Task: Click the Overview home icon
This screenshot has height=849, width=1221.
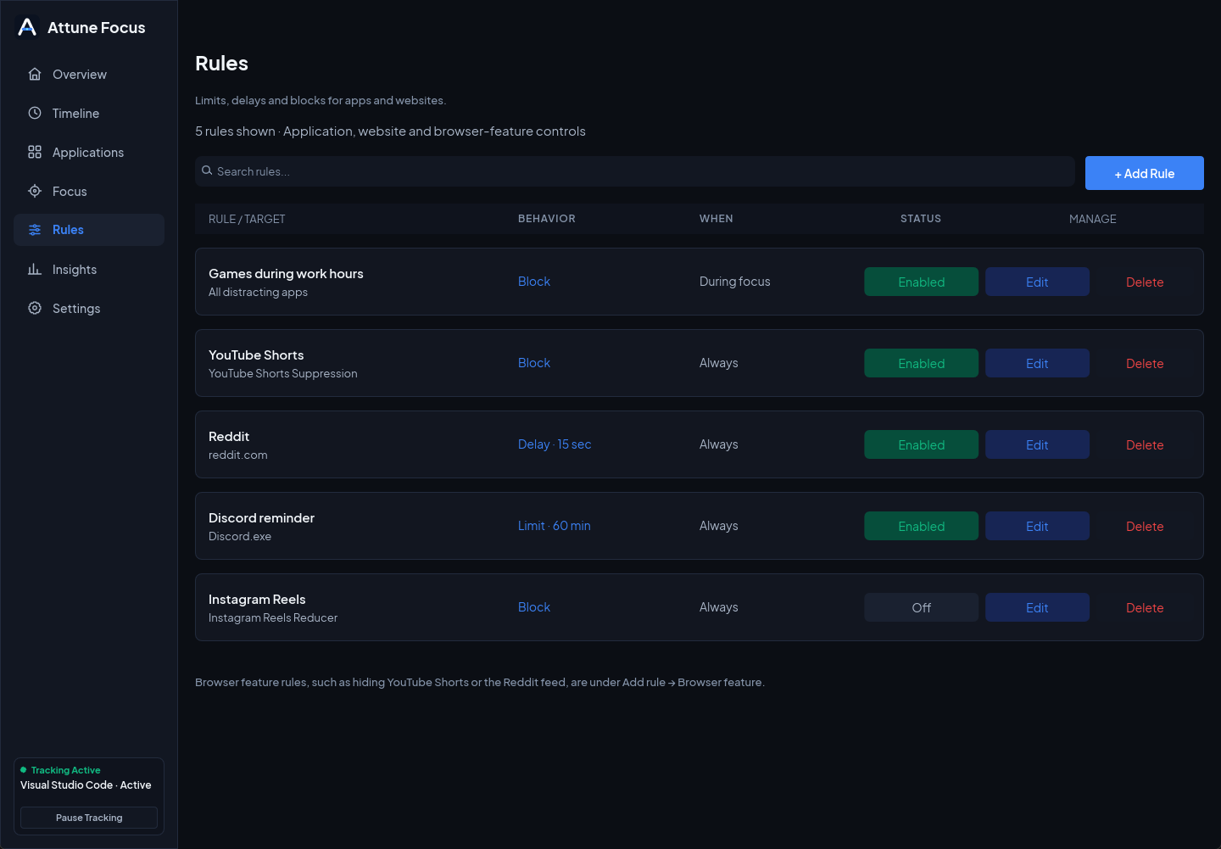Action: 35,74
